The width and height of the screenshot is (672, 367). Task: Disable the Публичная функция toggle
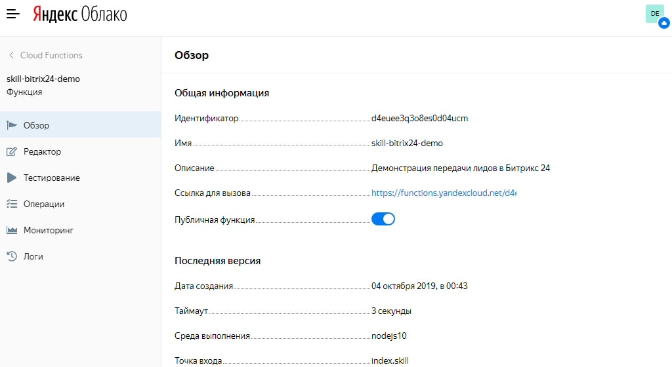pos(383,219)
